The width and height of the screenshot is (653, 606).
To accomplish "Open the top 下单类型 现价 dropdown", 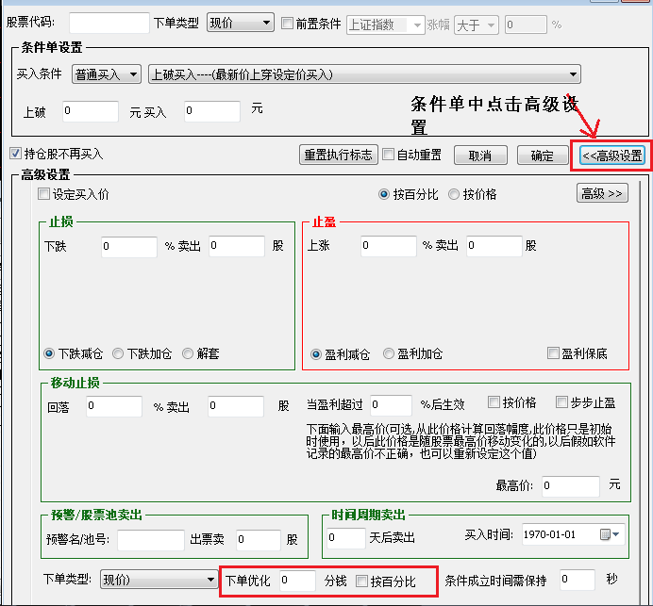I will point(241,23).
